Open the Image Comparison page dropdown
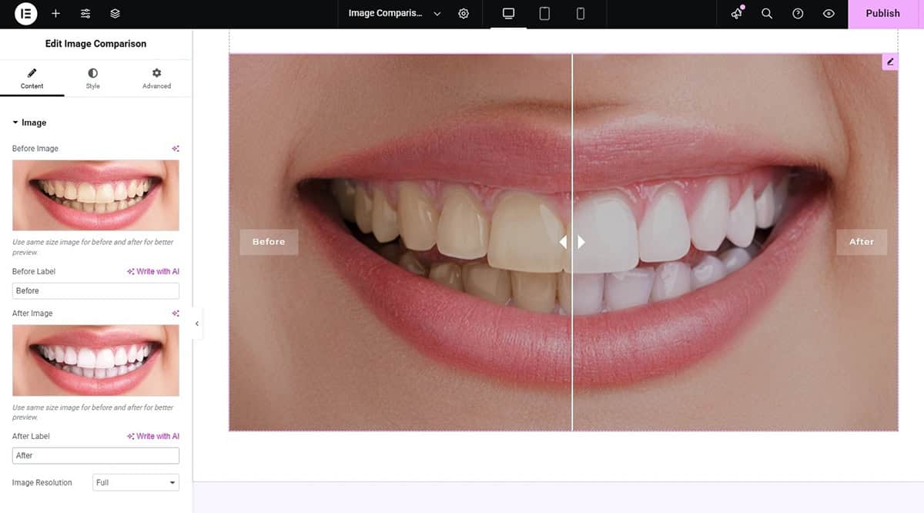Viewport: 924px width, 513px height. (x=394, y=14)
